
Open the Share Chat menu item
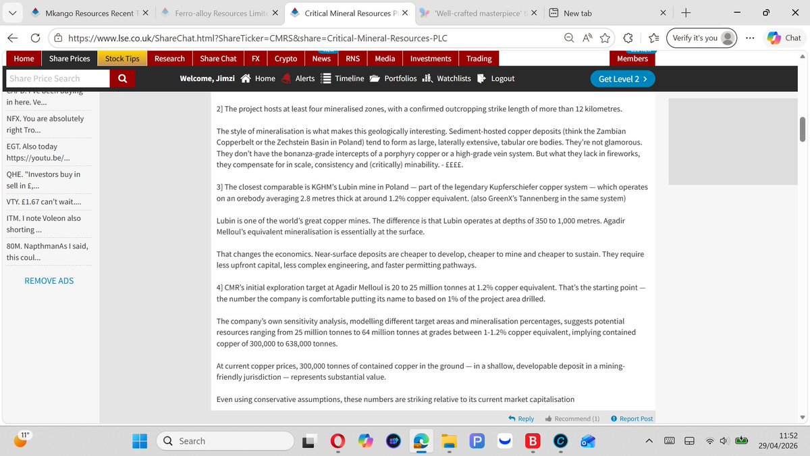[x=218, y=59]
